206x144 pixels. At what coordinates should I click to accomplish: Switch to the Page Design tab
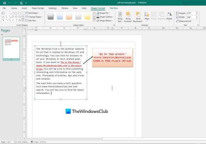38,8
